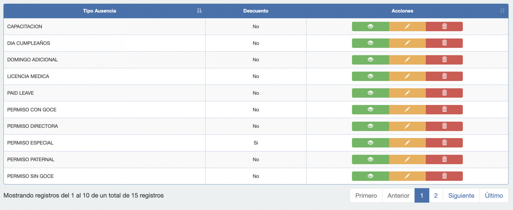Edit PERMISO CON GOCE with pencil

407,110
